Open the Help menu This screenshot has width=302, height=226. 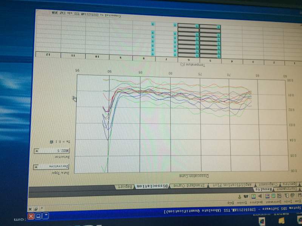[231, 203]
